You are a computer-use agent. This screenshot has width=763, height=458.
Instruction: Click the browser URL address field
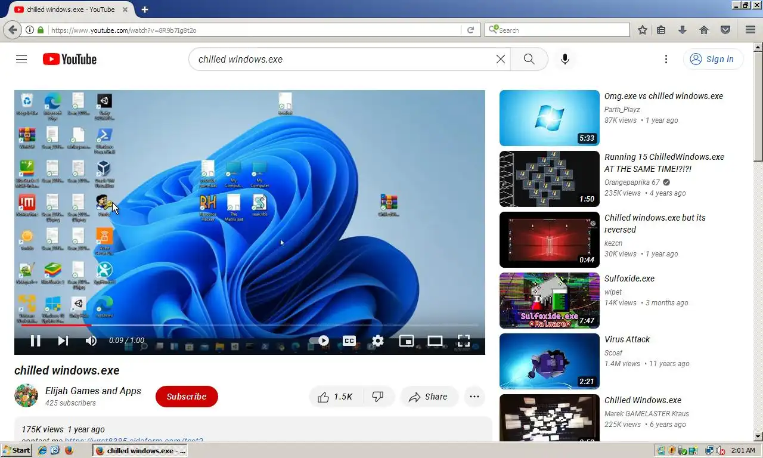253,30
